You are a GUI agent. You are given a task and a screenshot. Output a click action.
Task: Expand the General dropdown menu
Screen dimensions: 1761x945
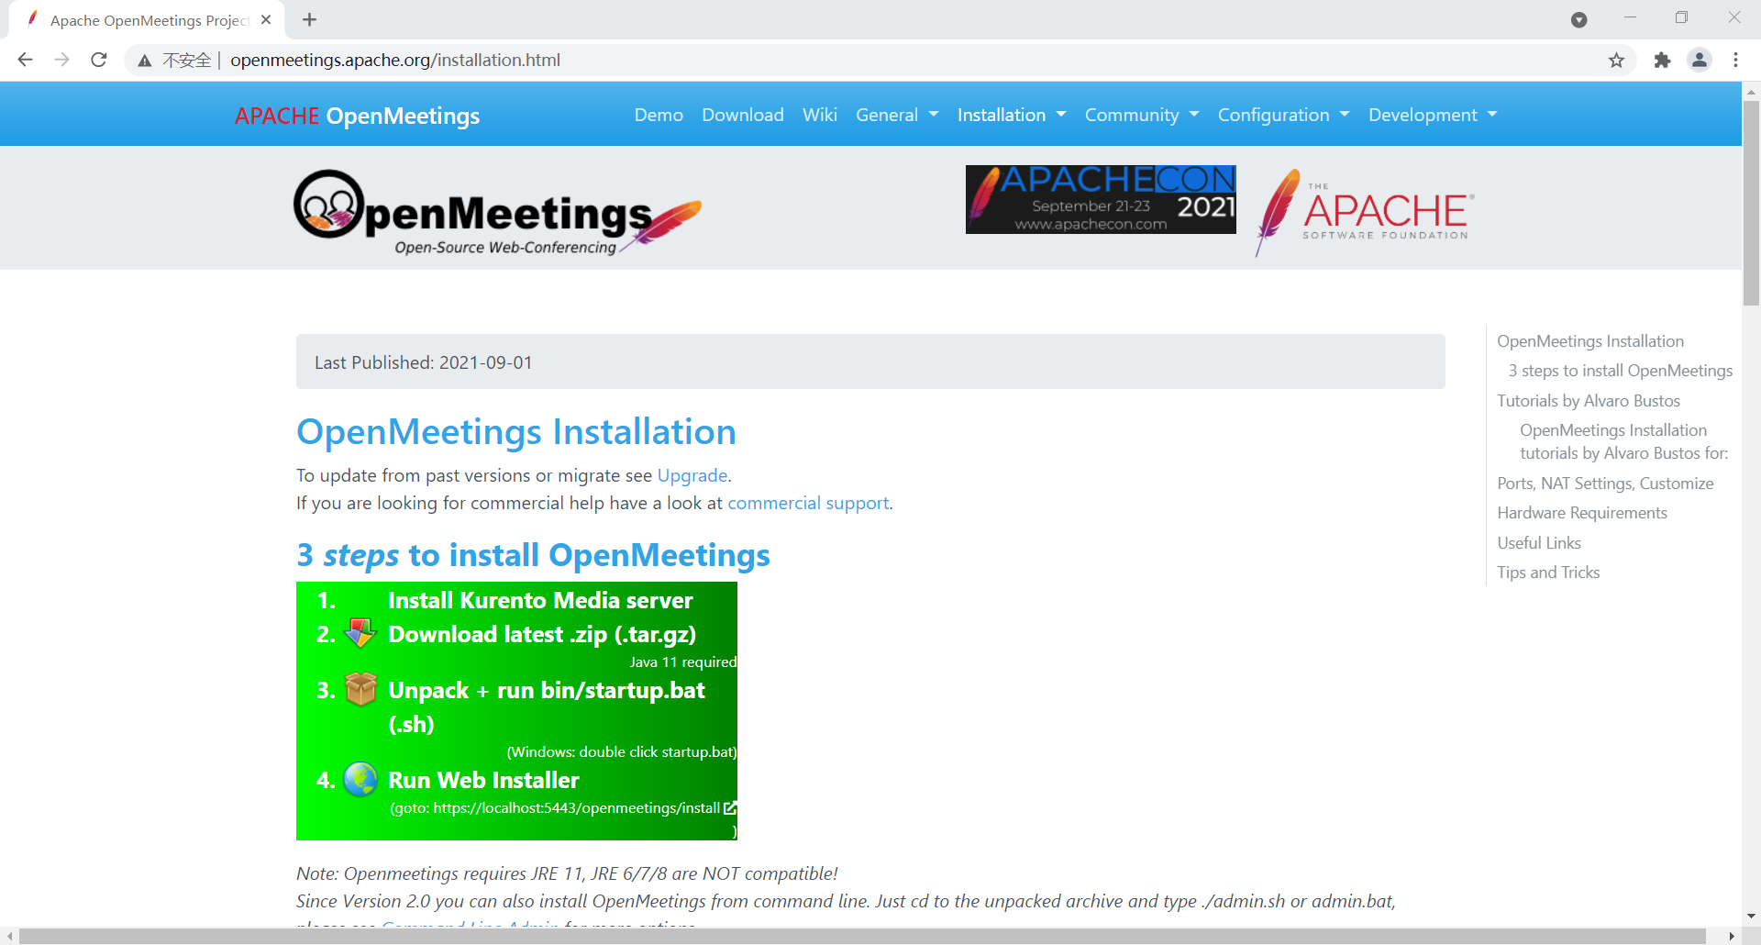[x=897, y=115]
